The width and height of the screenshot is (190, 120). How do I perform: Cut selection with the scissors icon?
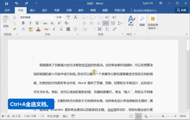(x=15, y=17)
